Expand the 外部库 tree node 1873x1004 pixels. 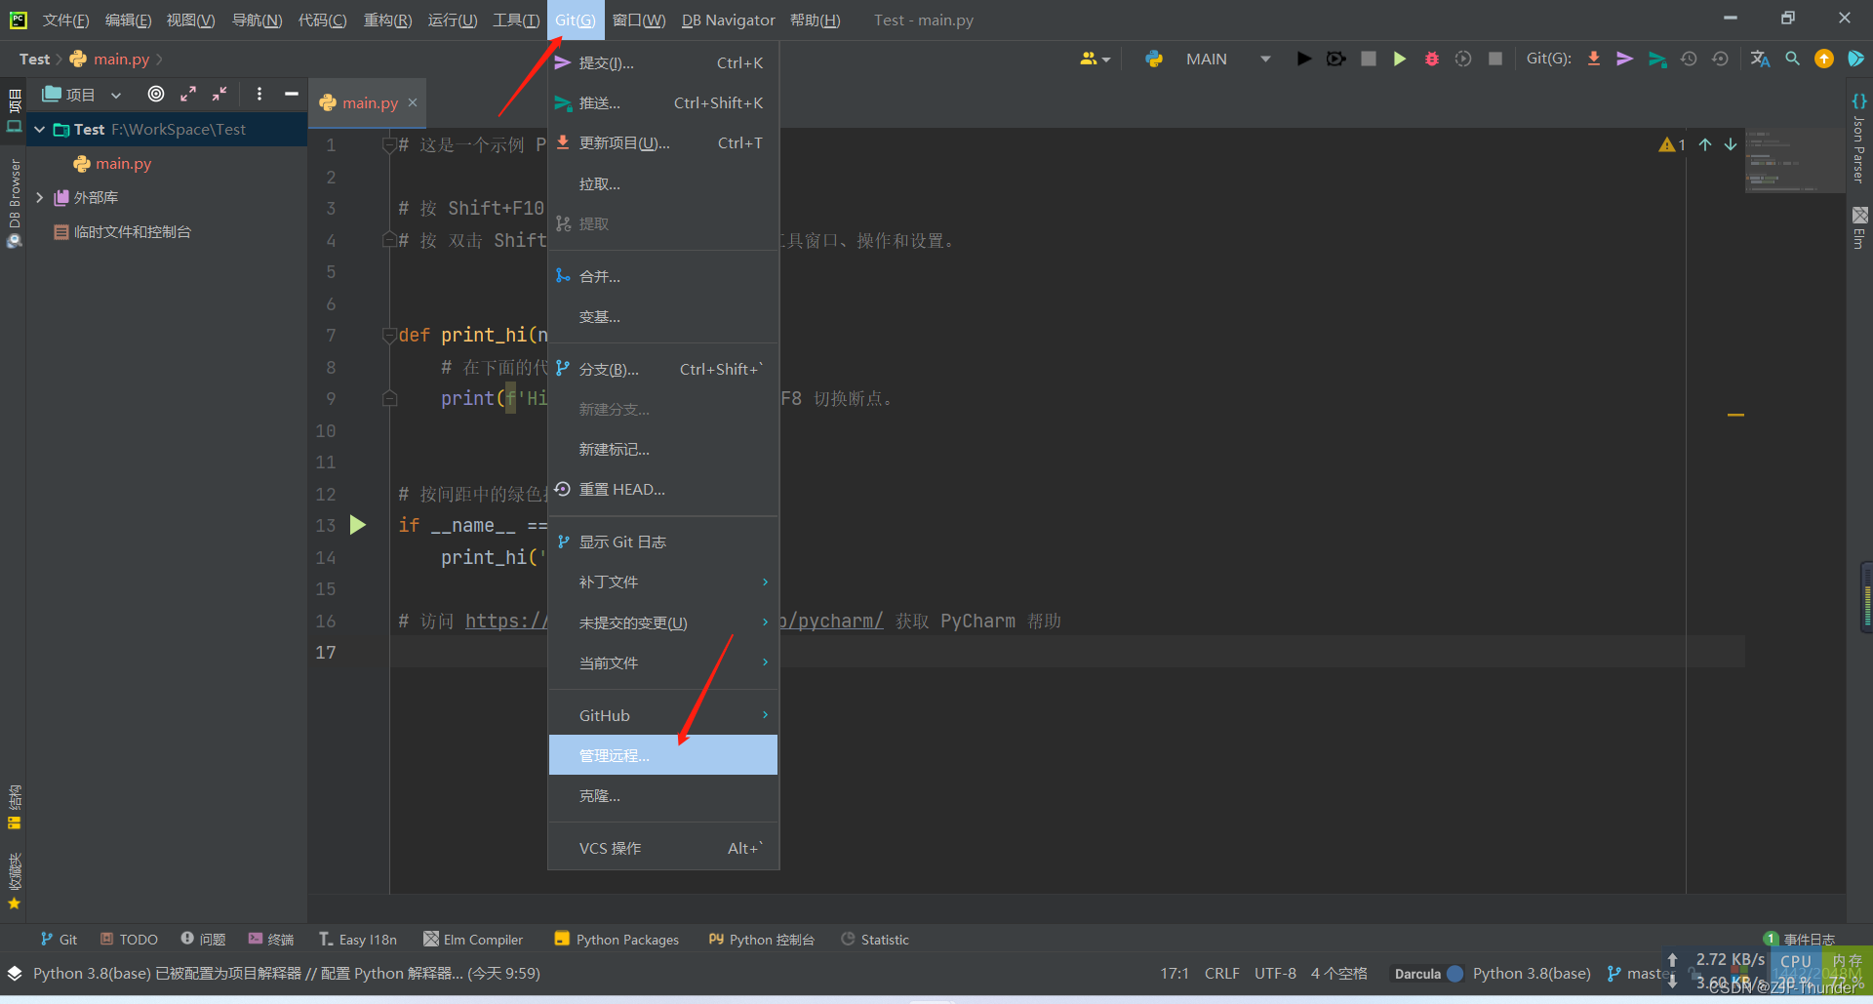point(39,197)
